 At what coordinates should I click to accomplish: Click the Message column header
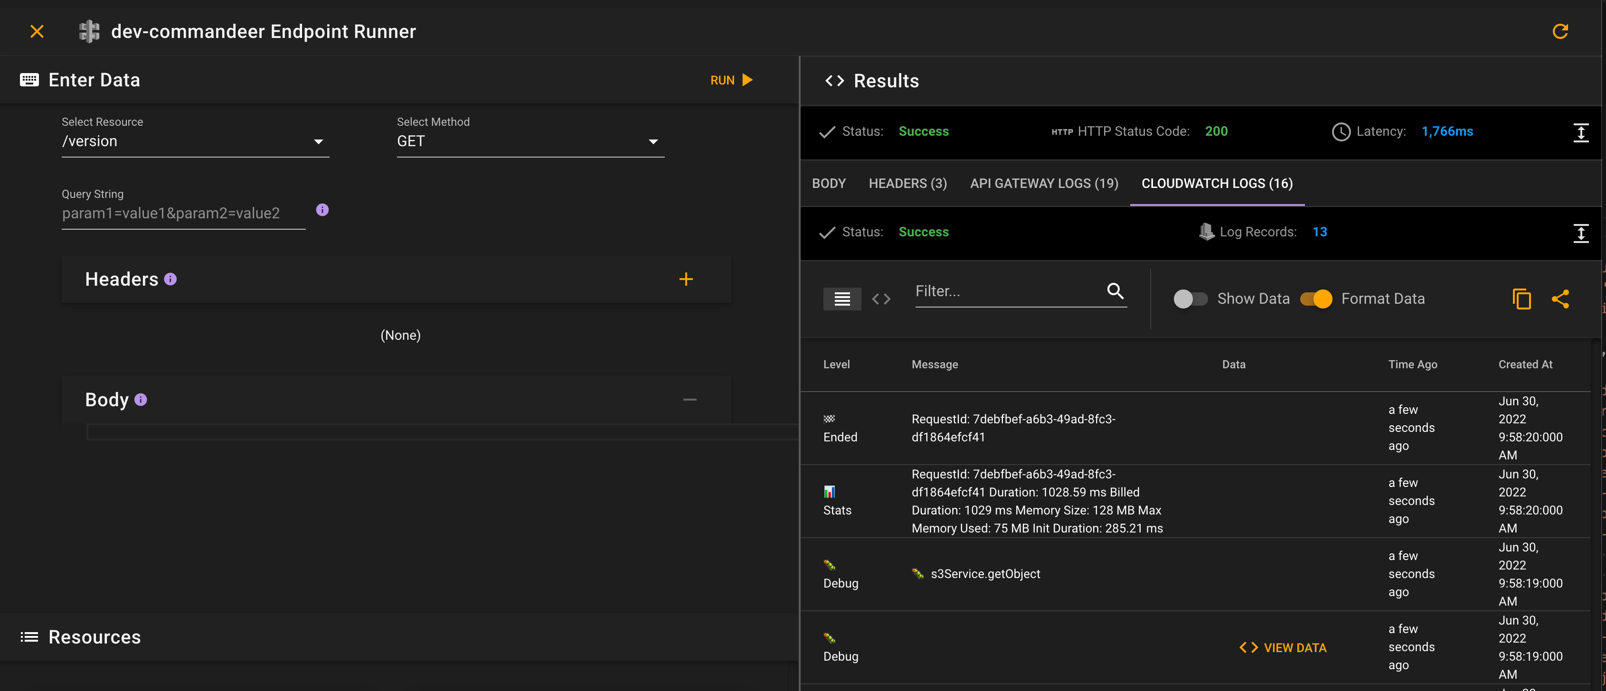pyautogui.click(x=935, y=364)
